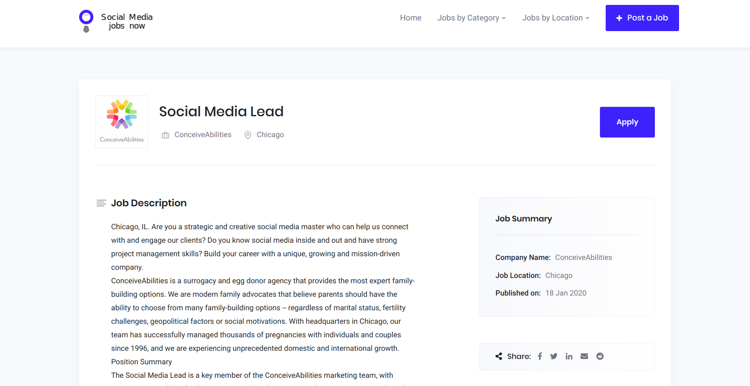
Task: Click the Social Media Jobs Now logo
Action: pos(115,20)
